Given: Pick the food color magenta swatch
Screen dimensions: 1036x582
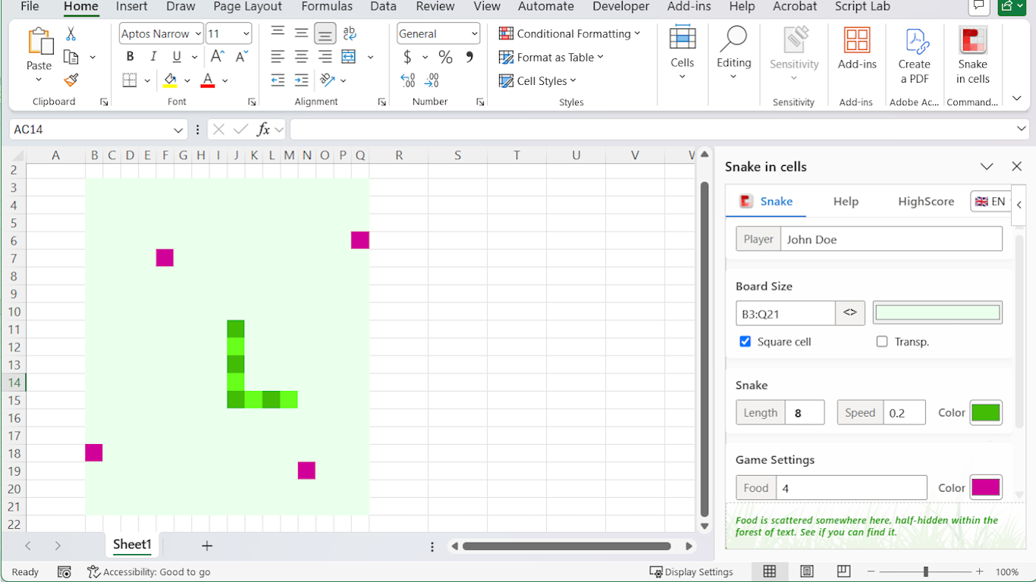Looking at the screenshot, I should (986, 488).
